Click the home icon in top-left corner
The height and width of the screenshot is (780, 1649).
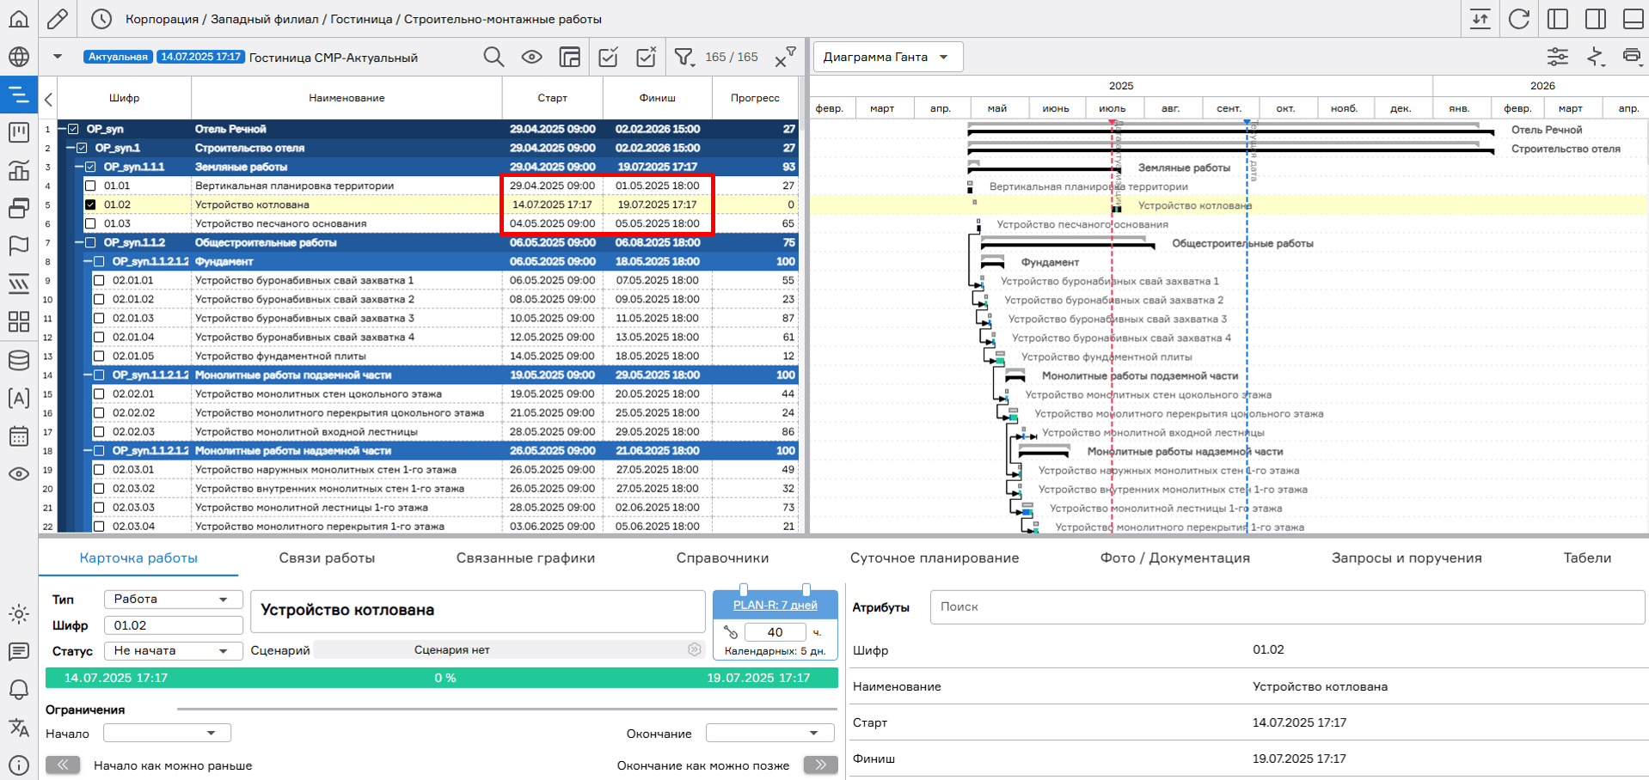click(x=19, y=19)
